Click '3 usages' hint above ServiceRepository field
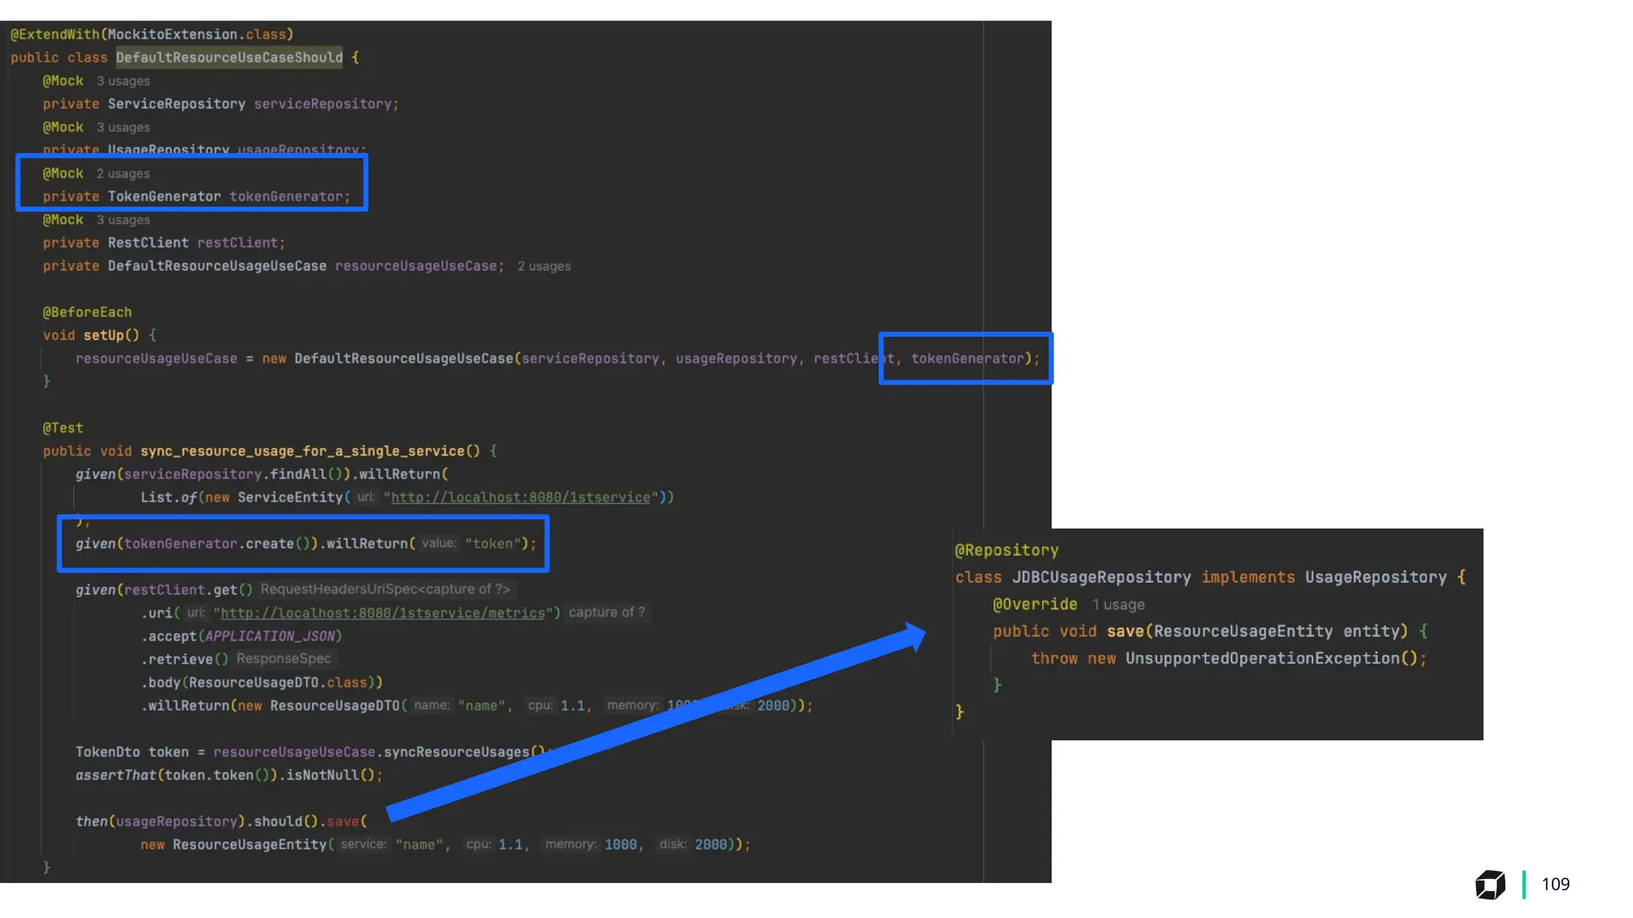1633x918 pixels. coord(123,81)
